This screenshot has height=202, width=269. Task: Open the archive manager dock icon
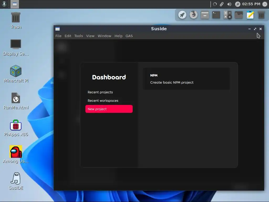coord(205,15)
